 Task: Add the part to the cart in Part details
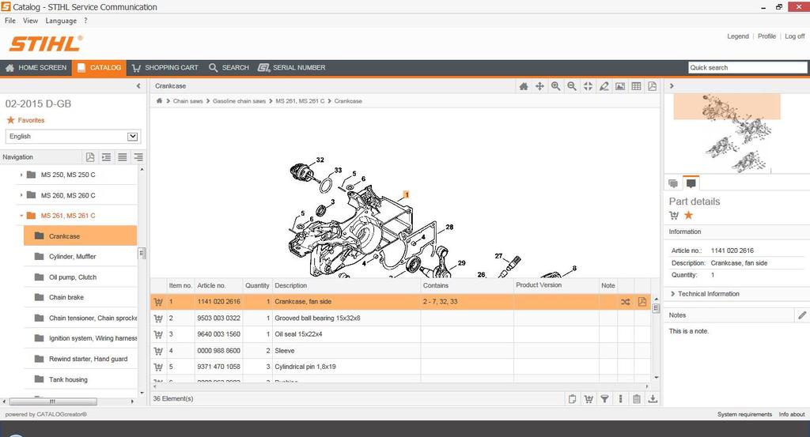[674, 216]
